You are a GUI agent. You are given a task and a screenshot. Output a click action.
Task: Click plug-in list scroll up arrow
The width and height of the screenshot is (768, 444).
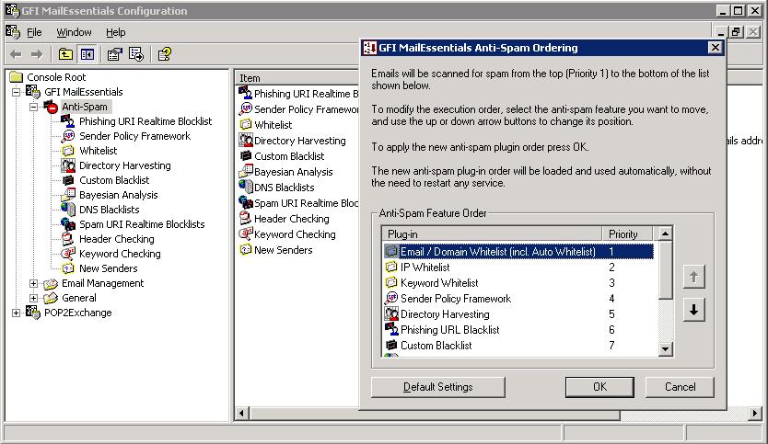[665, 233]
